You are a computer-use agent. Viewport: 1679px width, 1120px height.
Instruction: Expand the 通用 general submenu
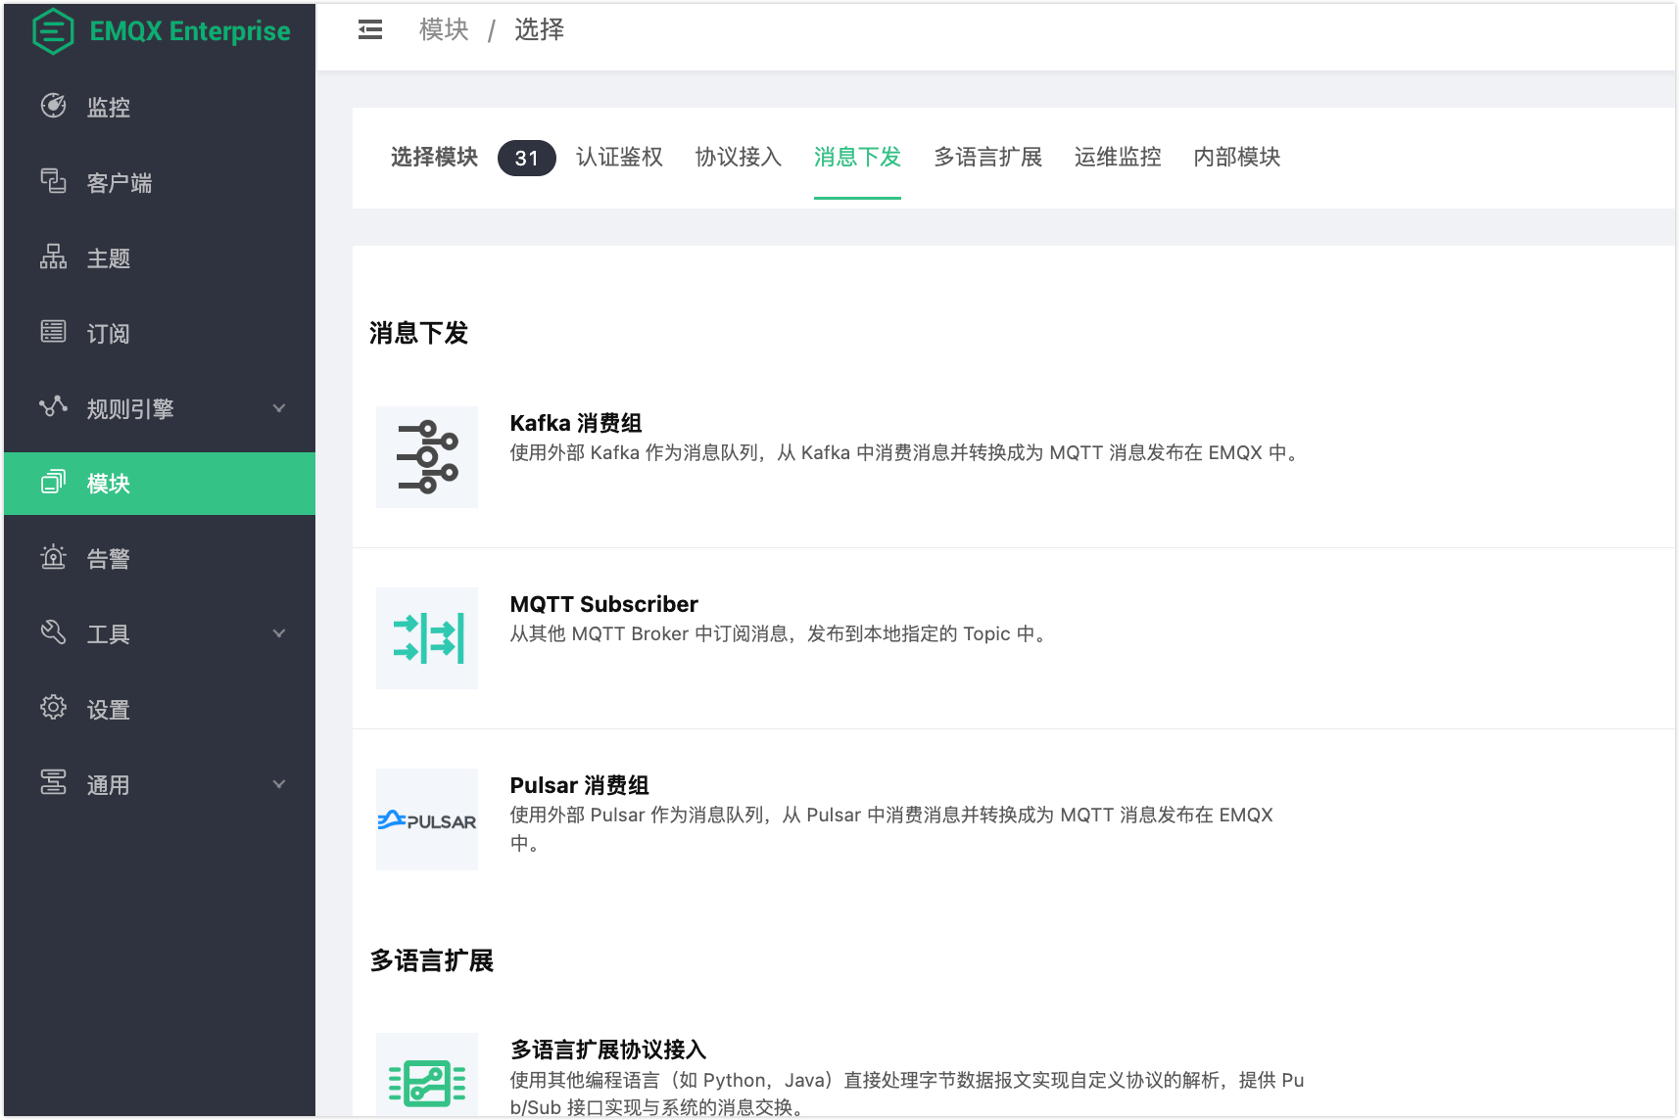pos(160,785)
